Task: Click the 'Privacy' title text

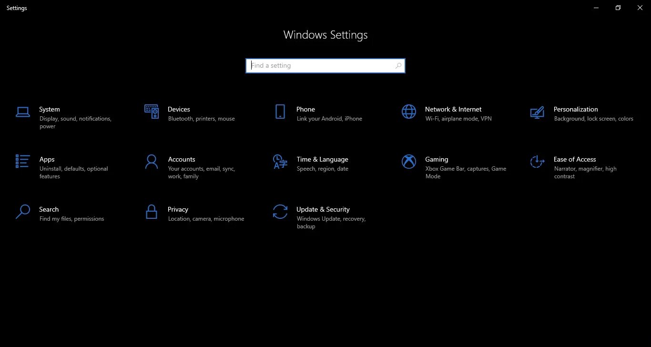Action: click(x=178, y=210)
